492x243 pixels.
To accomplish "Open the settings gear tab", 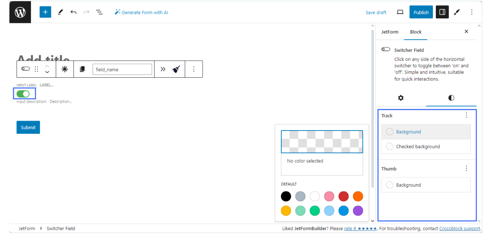I will click(x=401, y=98).
